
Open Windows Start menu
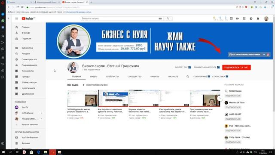3,152
